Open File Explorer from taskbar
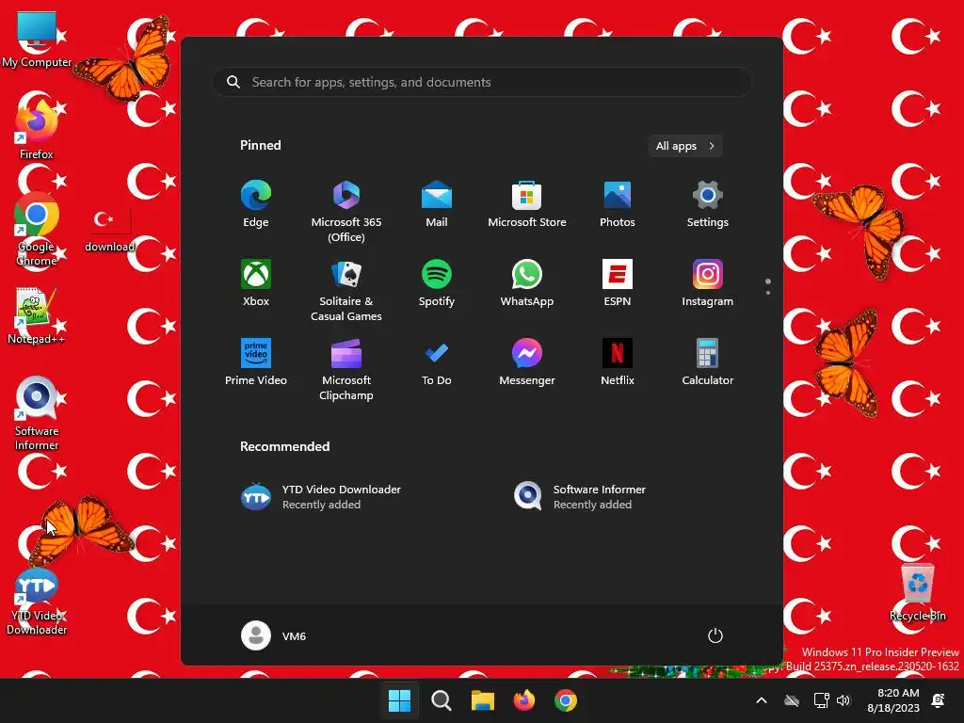This screenshot has width=964, height=723. click(x=483, y=700)
